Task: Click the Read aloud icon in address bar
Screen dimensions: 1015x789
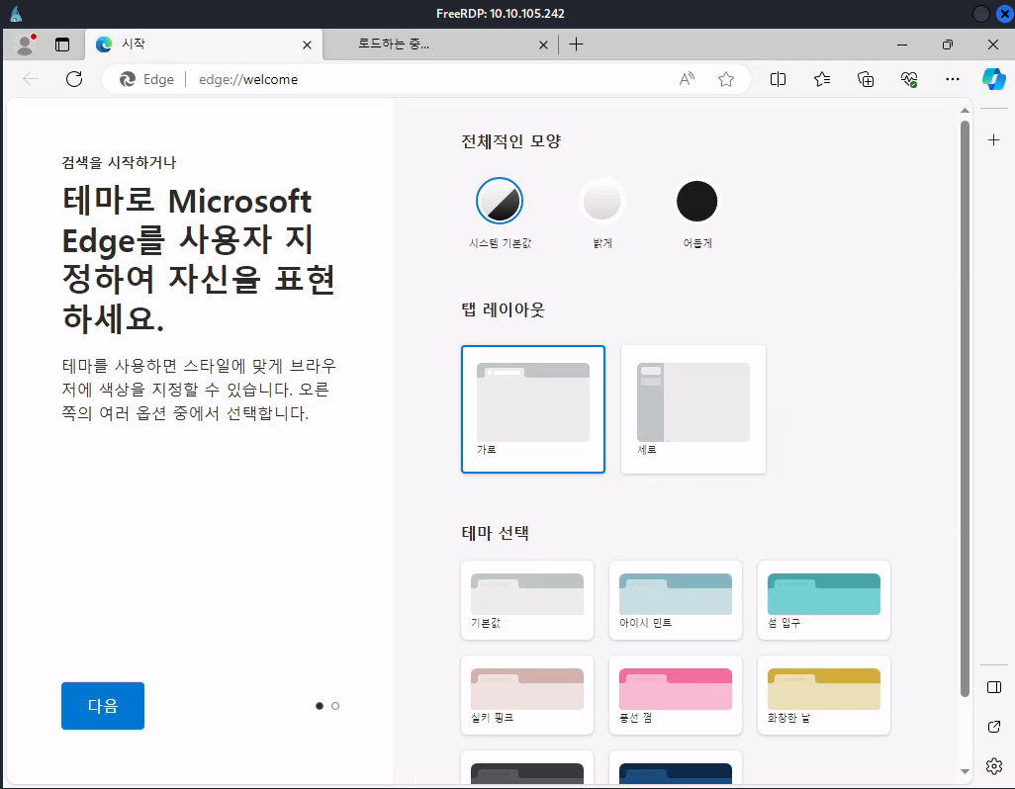Action: [687, 79]
